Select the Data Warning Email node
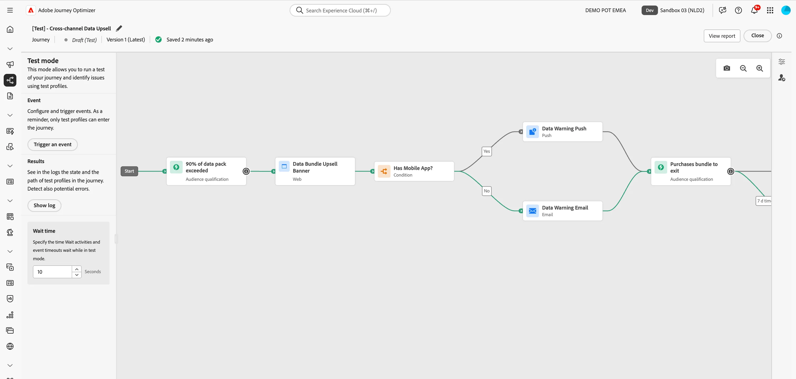The image size is (796, 379). pos(562,211)
